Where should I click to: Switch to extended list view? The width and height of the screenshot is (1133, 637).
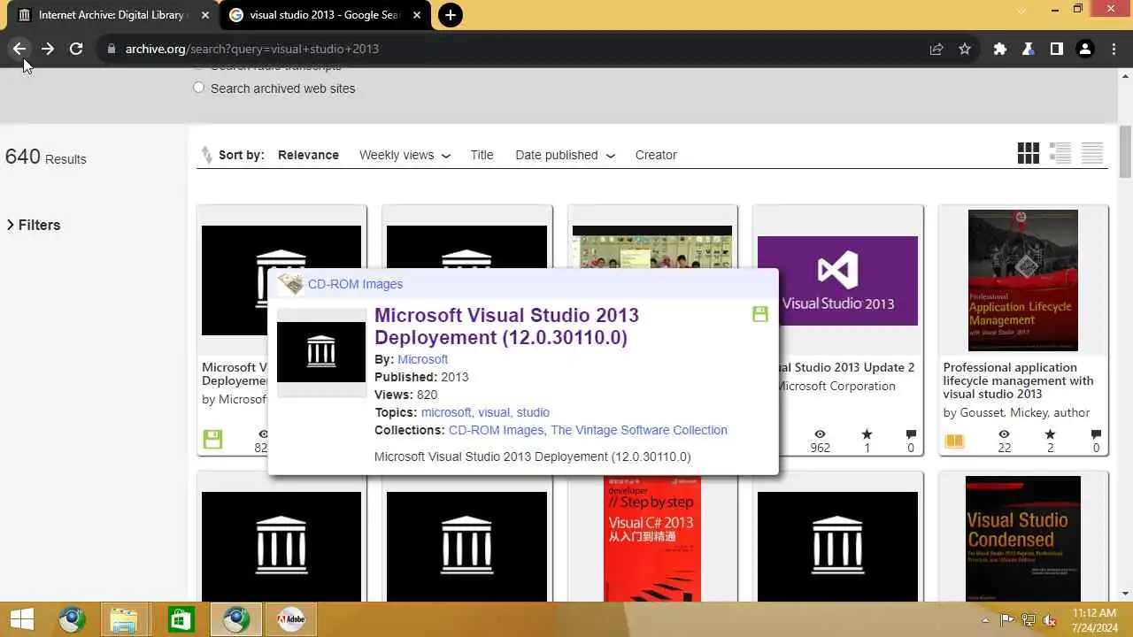click(x=1060, y=154)
